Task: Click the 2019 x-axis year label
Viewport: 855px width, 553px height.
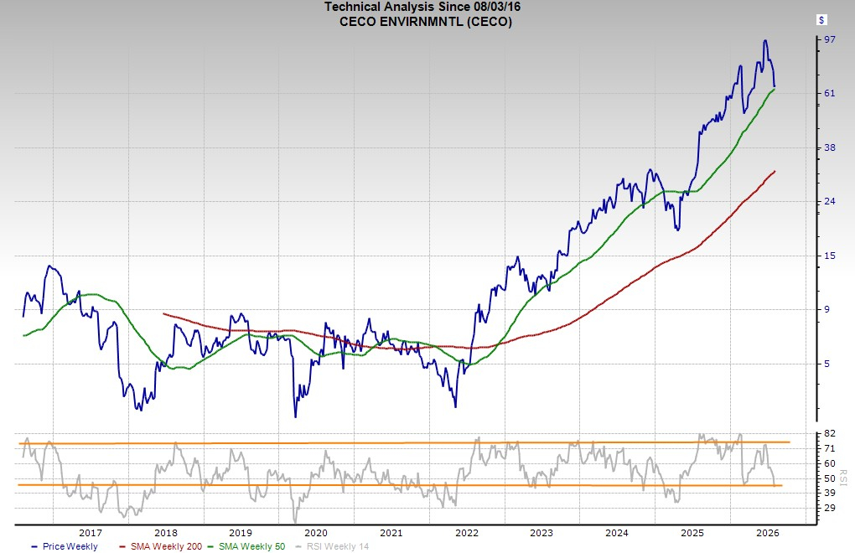Action: [241, 533]
